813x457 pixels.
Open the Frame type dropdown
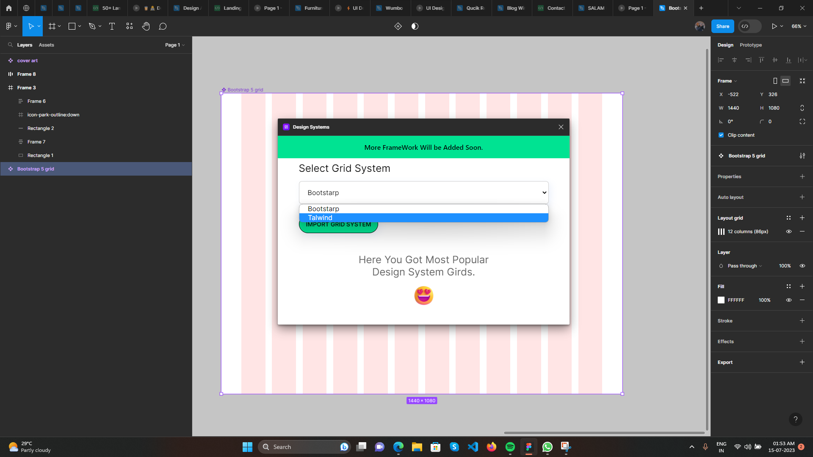727,81
